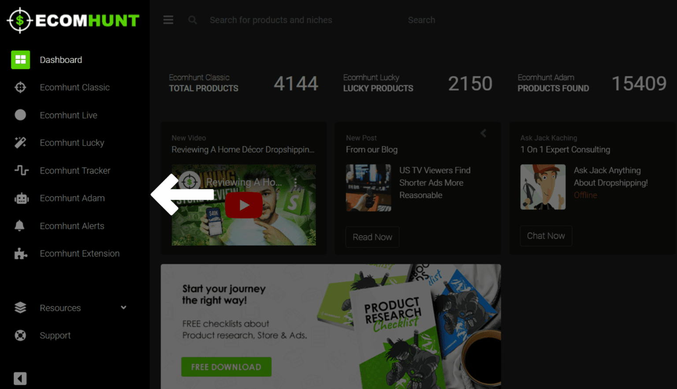Click the Ecomhunt Live circle icon
This screenshot has width=677, height=389.
(x=20, y=115)
